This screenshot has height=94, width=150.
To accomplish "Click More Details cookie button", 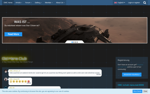I will tap(137, 91).
